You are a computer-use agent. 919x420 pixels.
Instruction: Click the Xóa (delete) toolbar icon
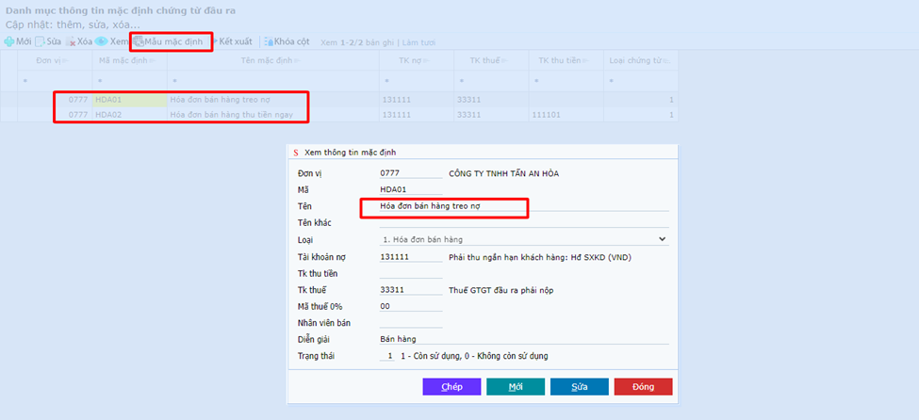71,41
